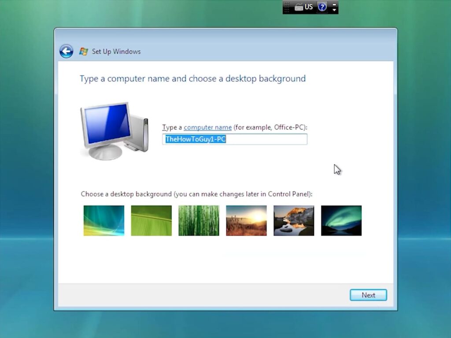The image size is (451, 338).
Task: Open the language bar help icon
Action: pos(322,7)
